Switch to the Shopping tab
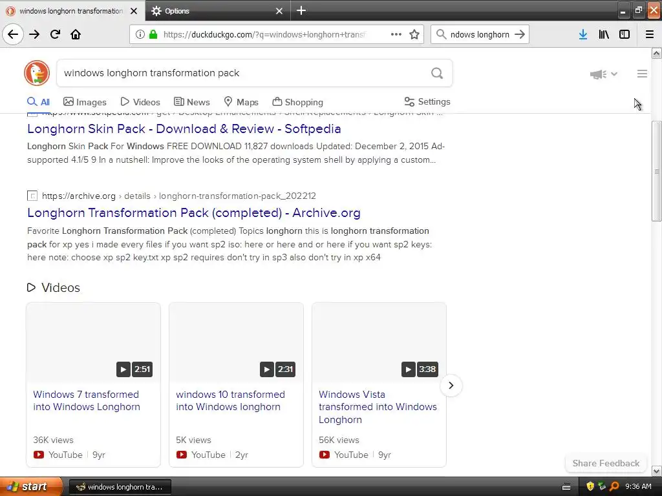Viewport: 662px width, 496px height. tap(297, 101)
